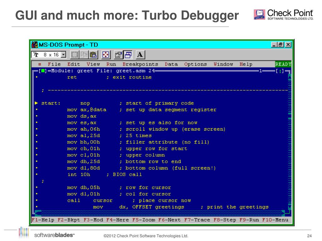This screenshot has height=241, width=322.
Task: Click F8-Step in the bottom status bar
Action: coord(225,220)
